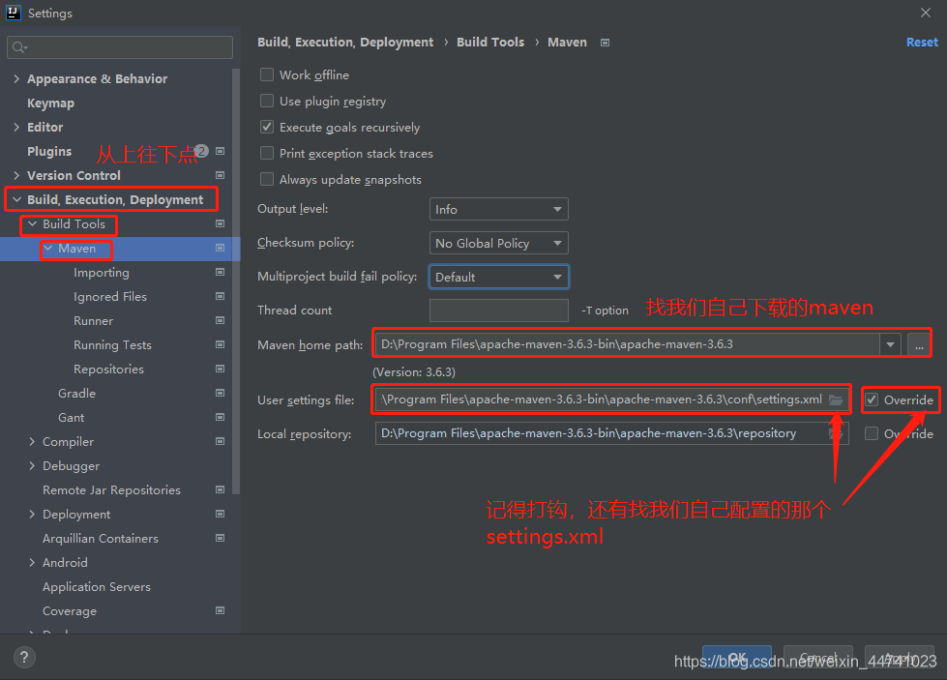Viewport: 947px width, 680px height.
Task: Open the Gradle settings page
Action: point(76,393)
